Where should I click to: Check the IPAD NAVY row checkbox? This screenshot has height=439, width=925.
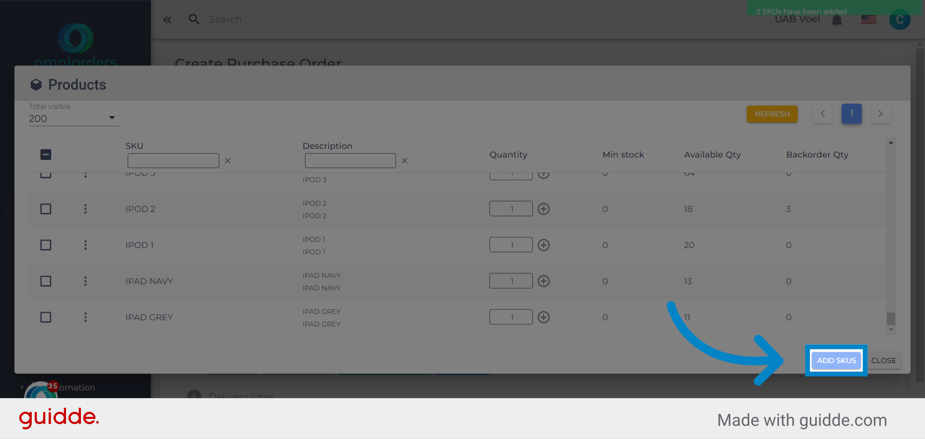[46, 281]
